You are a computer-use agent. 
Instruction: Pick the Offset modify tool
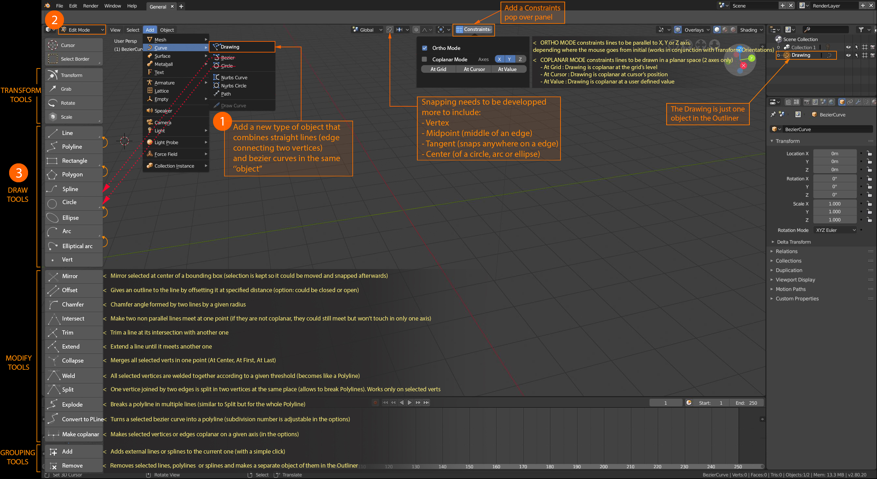[73, 290]
